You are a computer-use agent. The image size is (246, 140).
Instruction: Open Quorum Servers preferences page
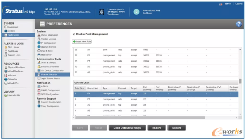coord(49,47)
